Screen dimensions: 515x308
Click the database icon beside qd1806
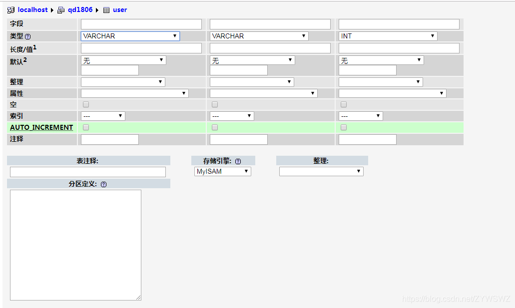coord(61,10)
